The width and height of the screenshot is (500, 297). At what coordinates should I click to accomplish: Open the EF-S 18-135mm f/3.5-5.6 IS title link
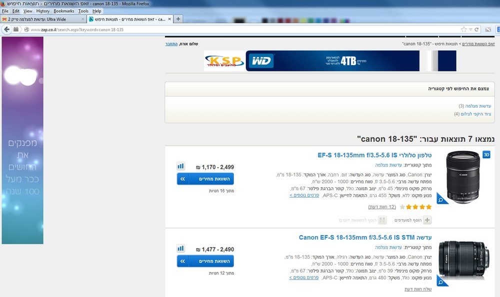374,155
